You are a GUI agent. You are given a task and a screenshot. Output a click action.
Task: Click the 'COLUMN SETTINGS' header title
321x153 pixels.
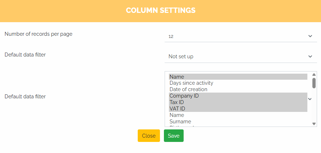click(x=160, y=10)
